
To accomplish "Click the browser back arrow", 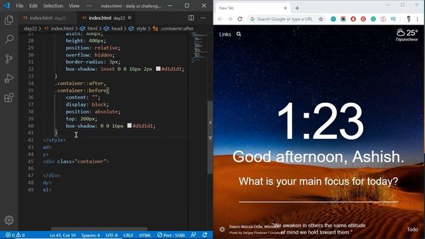I will [x=220, y=19].
